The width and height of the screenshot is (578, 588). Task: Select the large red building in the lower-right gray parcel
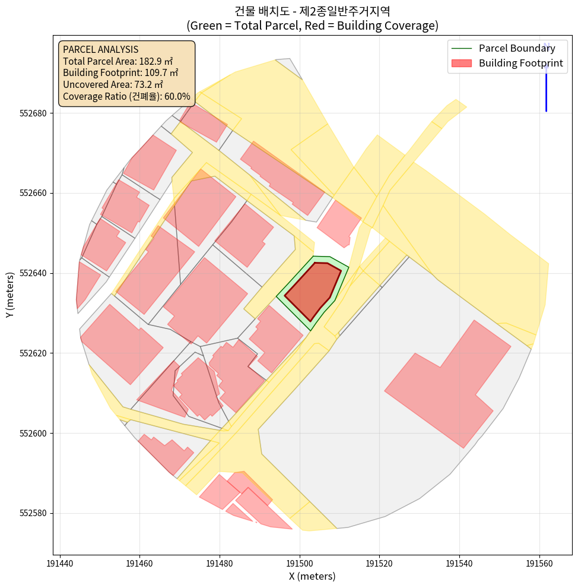pyautogui.click(x=449, y=386)
